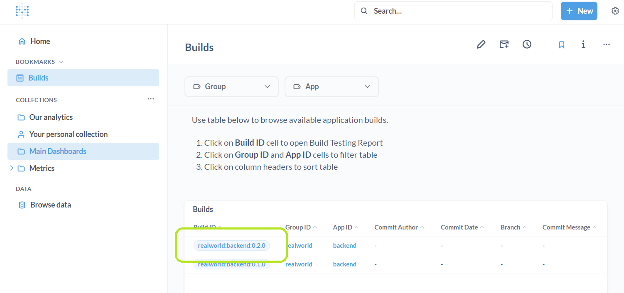Click the Metabase logo icon
624x293 pixels.
point(22,11)
